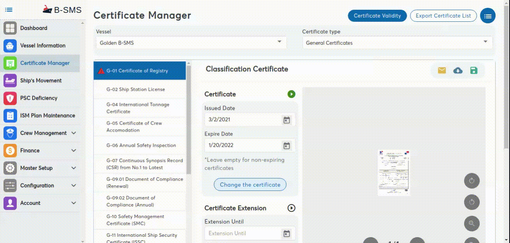Navigate to the Dashboard page
The height and width of the screenshot is (243, 510).
click(34, 28)
